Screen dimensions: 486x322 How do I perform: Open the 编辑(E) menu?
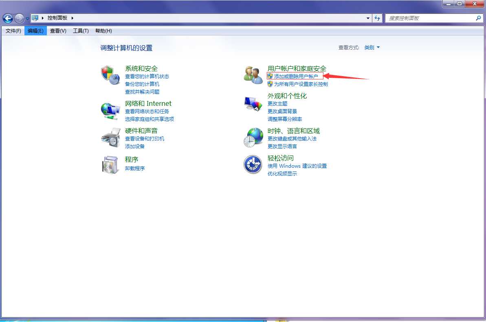click(35, 31)
